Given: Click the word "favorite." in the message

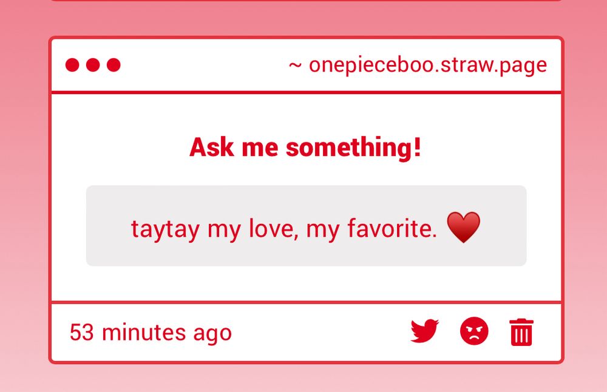Looking at the screenshot, I should (393, 229).
